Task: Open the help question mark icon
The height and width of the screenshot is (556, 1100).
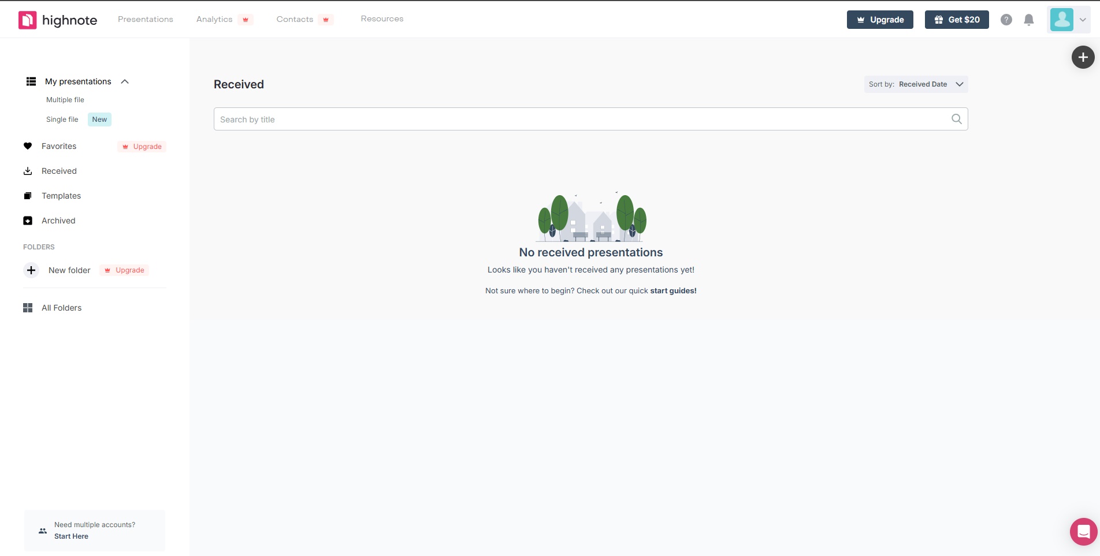Action: pyautogui.click(x=1006, y=20)
